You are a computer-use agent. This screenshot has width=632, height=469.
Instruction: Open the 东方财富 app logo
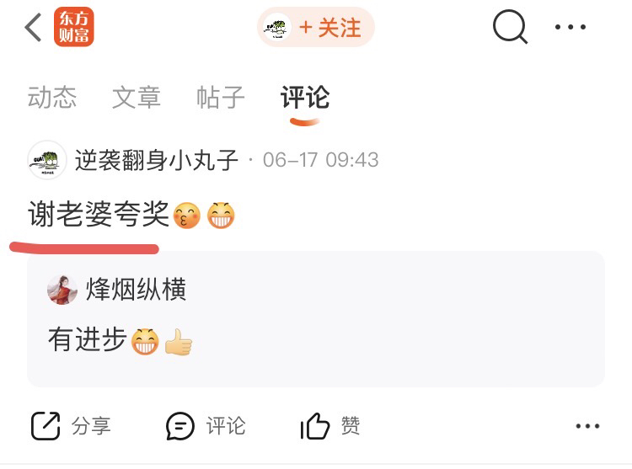74,27
